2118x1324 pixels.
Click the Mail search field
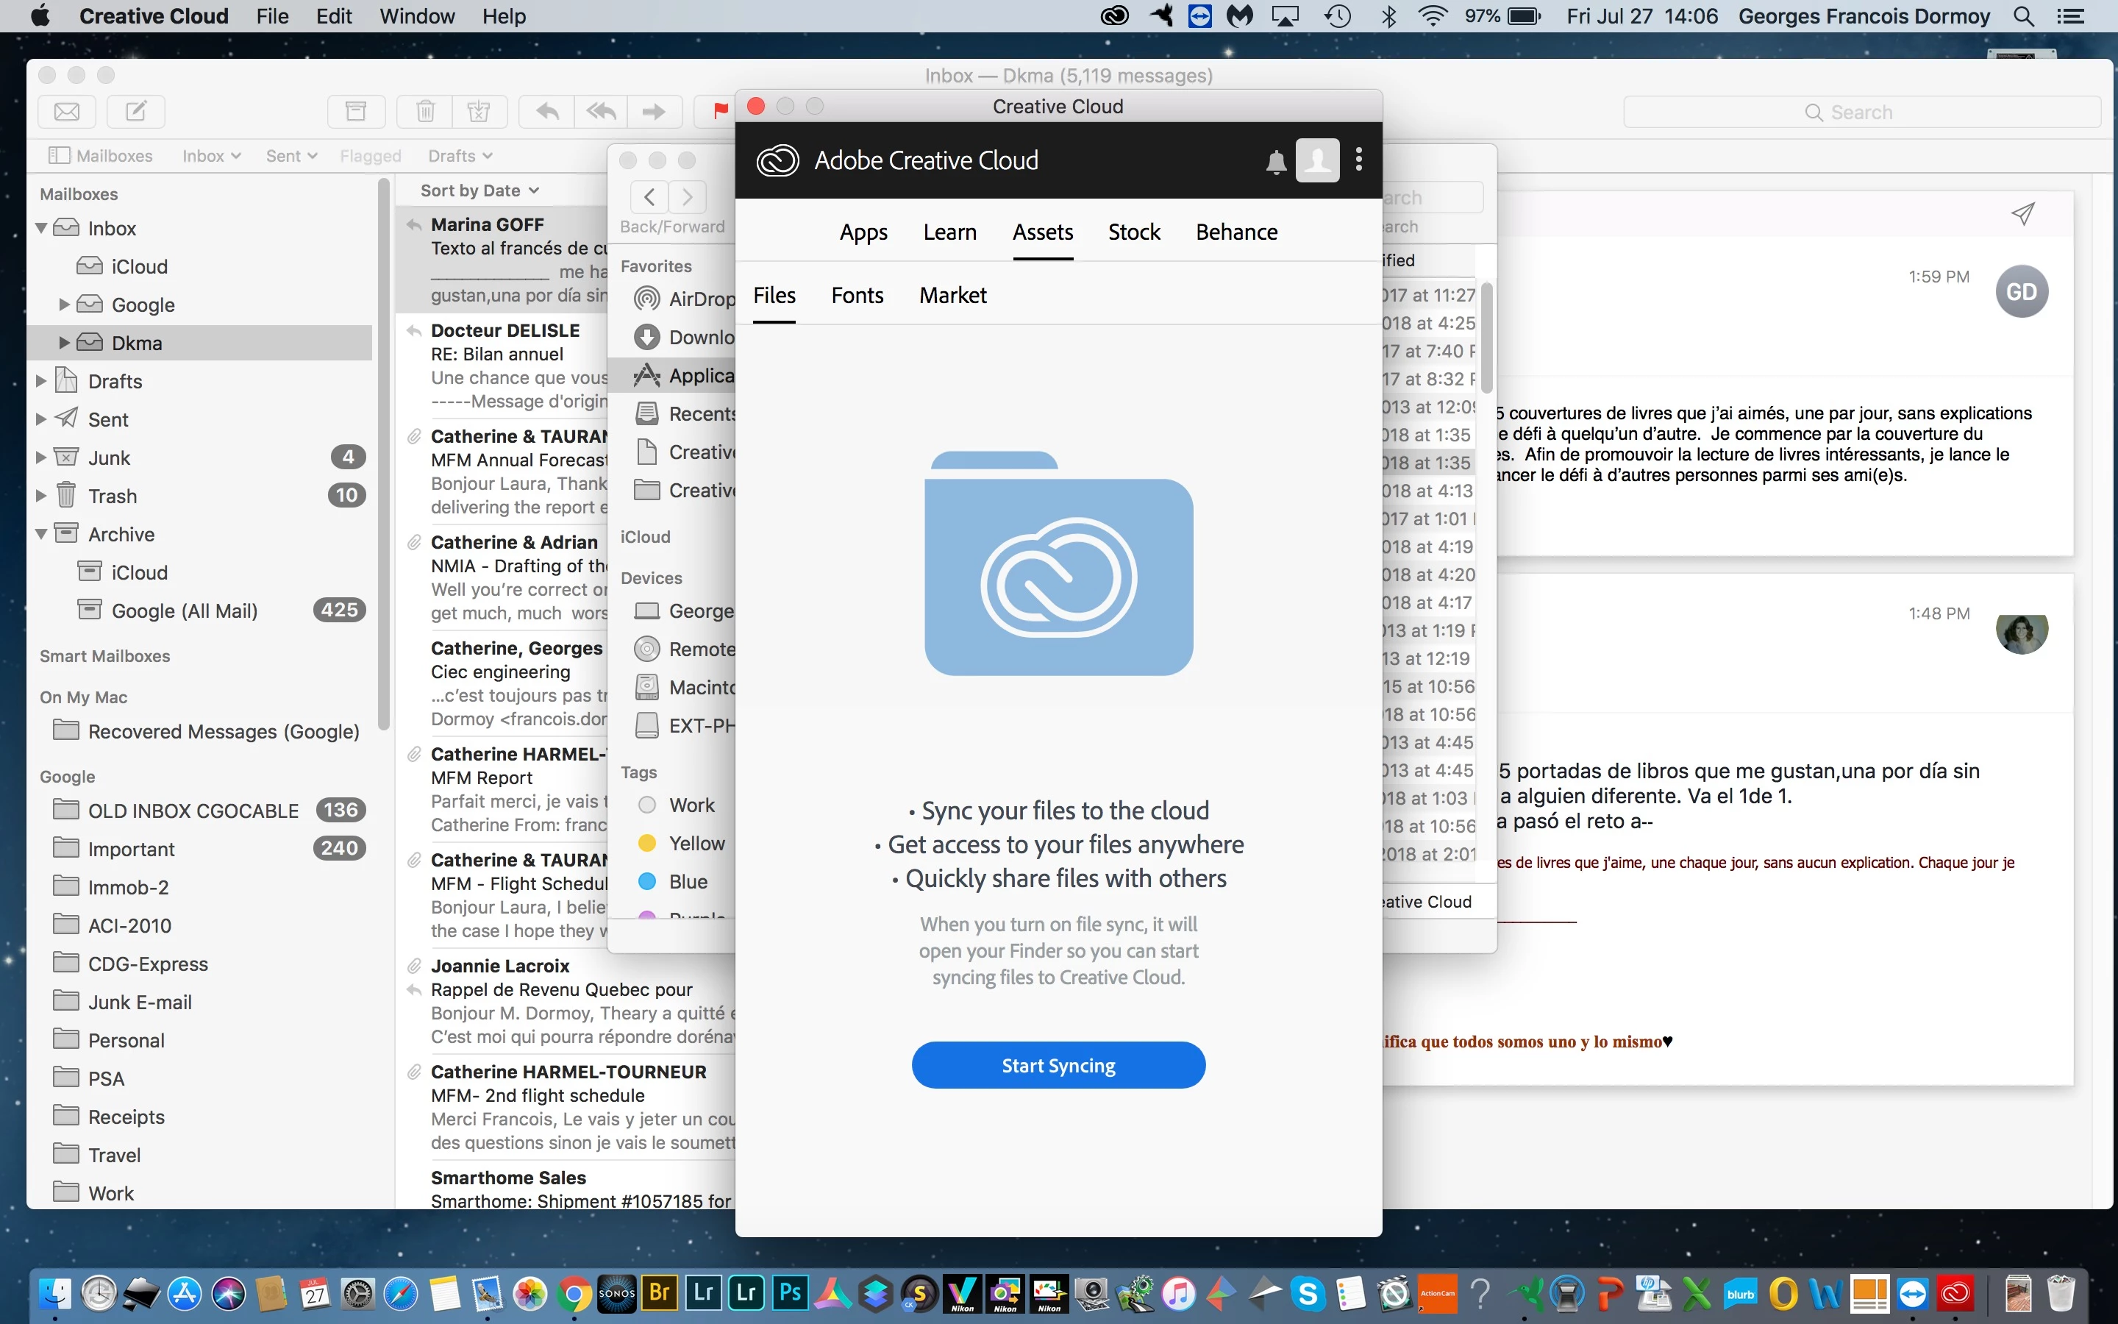coord(1861,112)
